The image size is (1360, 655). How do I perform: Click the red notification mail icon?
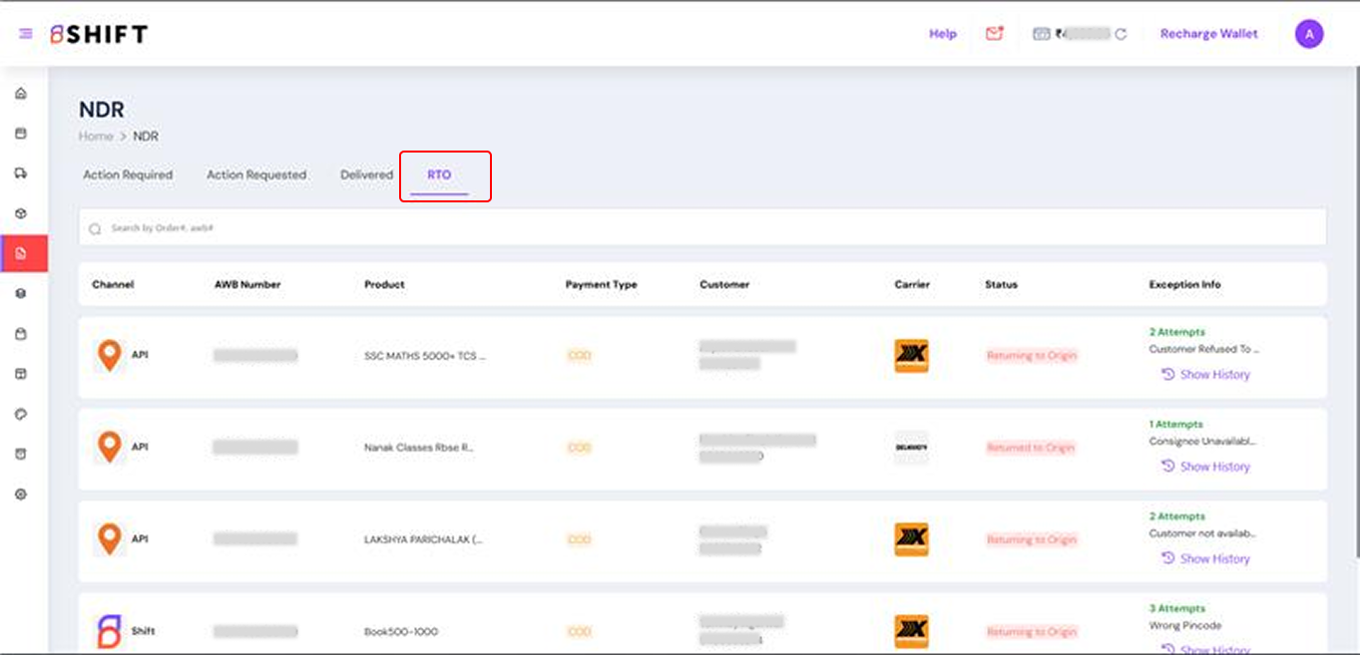pyautogui.click(x=994, y=34)
